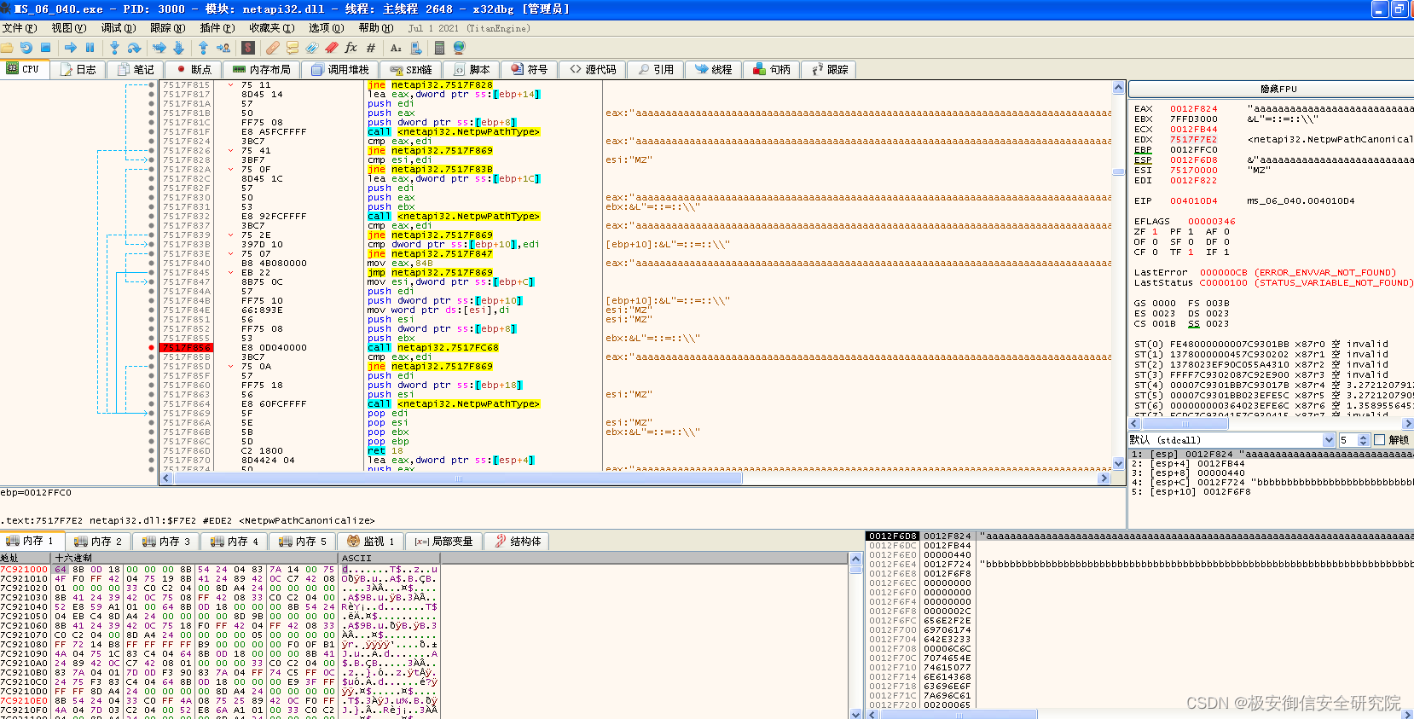The height and width of the screenshot is (719, 1414).
Task: Open the Scylla plugin icon
Action: [250, 48]
